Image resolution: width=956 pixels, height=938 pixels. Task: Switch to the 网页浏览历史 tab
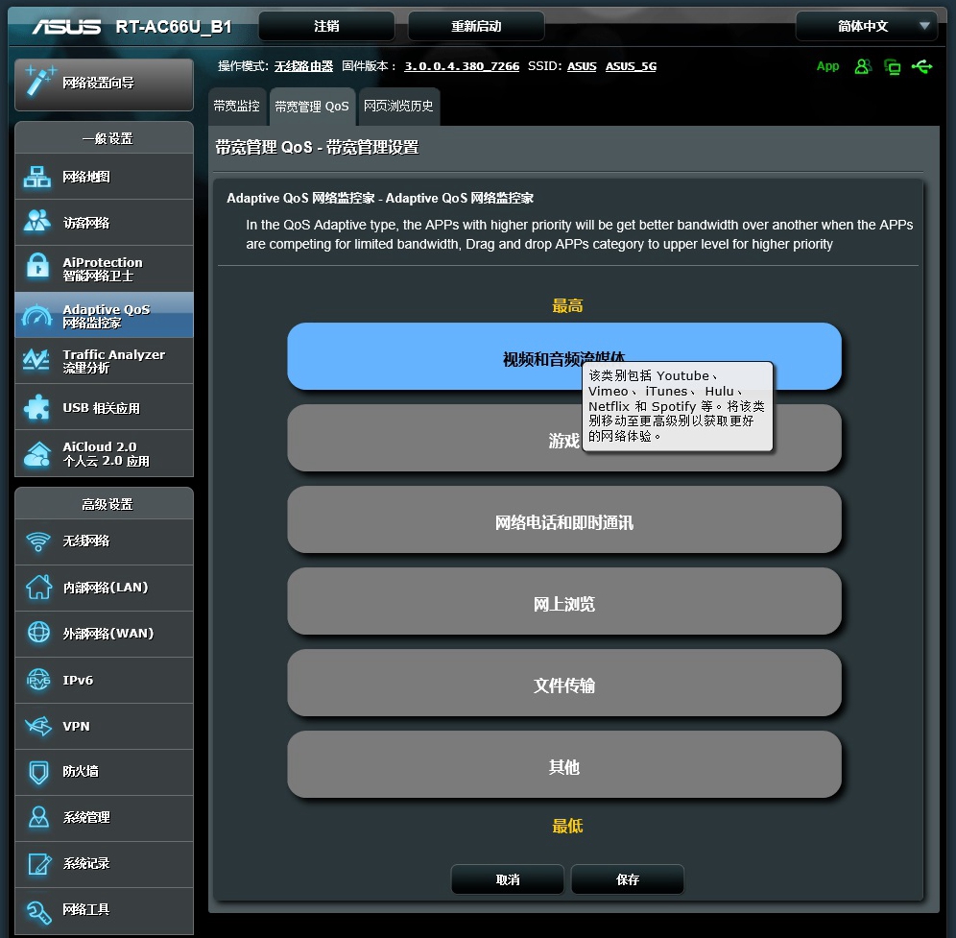(398, 107)
